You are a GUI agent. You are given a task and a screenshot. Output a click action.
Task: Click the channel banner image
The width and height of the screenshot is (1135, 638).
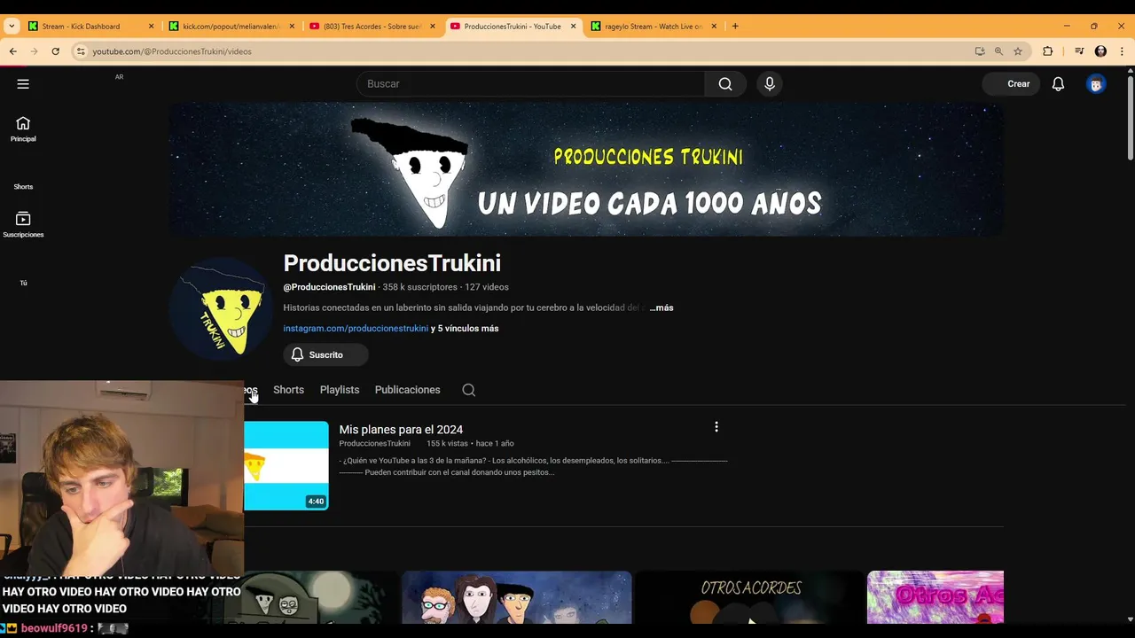(x=586, y=169)
